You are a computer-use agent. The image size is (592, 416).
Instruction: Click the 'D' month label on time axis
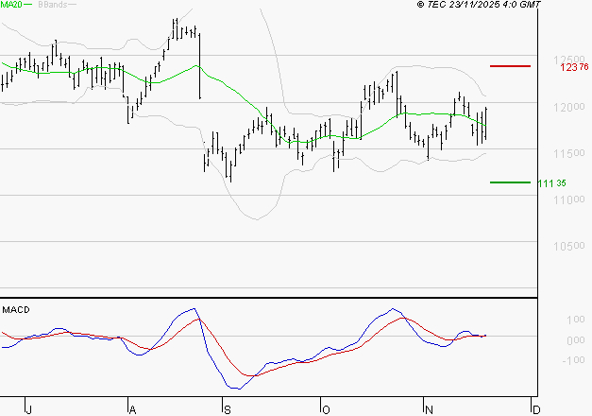(534, 409)
